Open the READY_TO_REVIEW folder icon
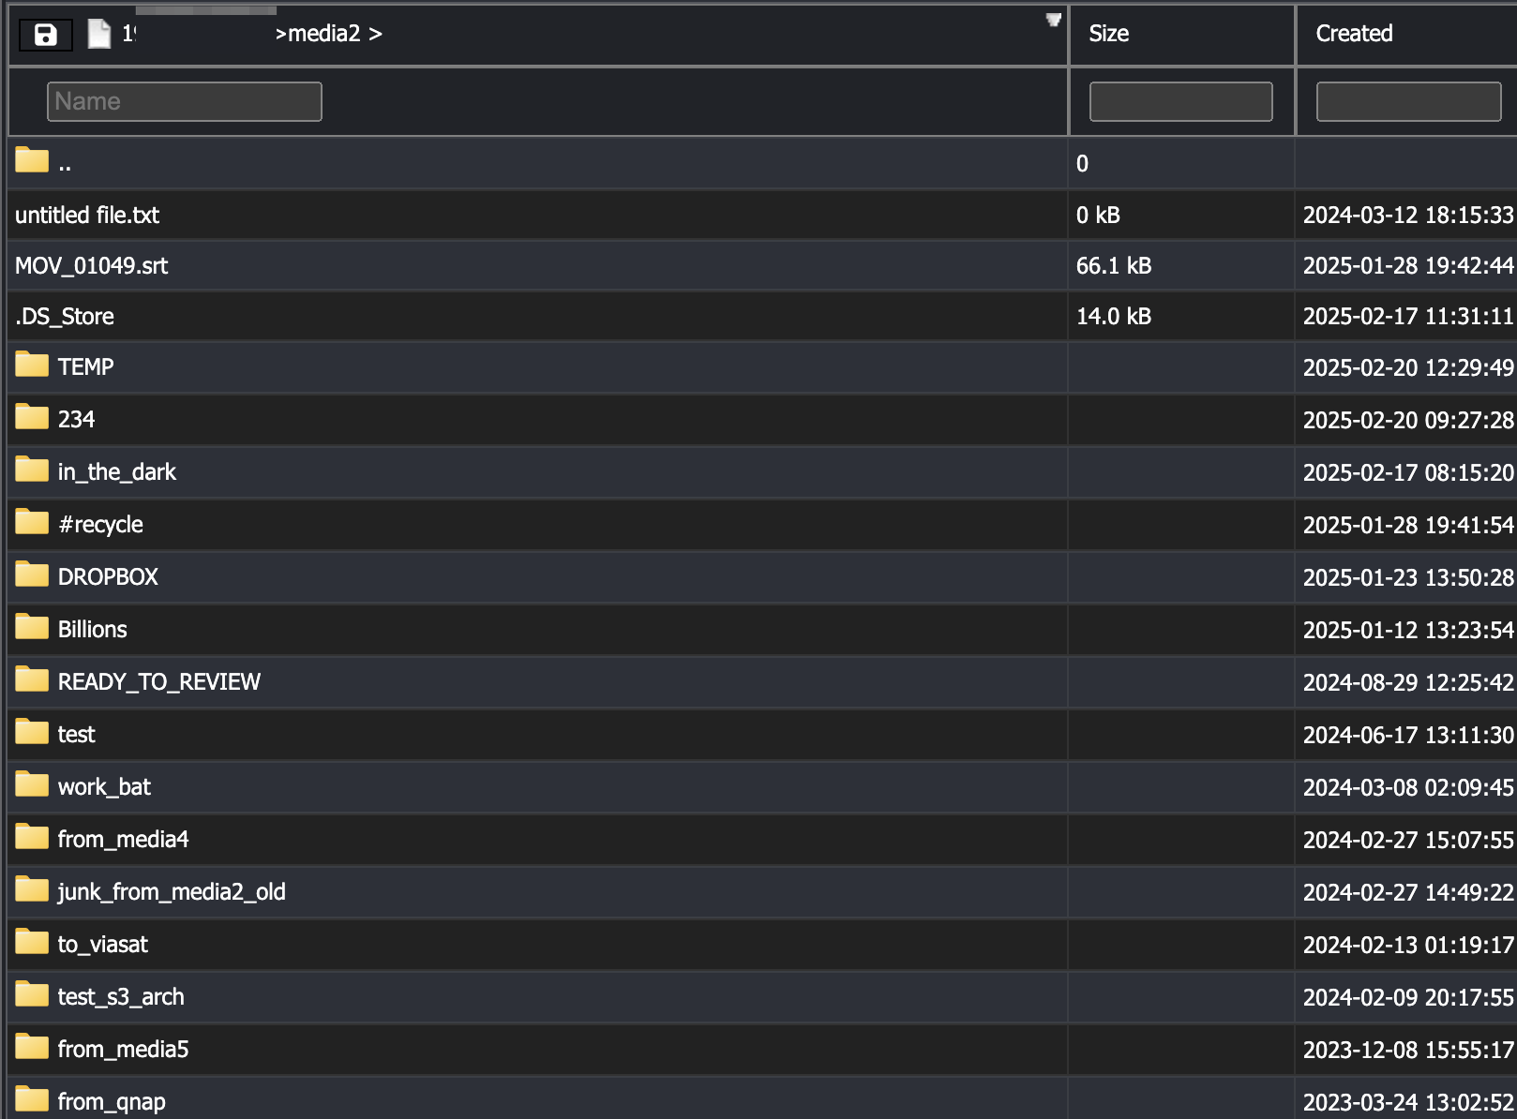1517x1119 pixels. (x=32, y=679)
